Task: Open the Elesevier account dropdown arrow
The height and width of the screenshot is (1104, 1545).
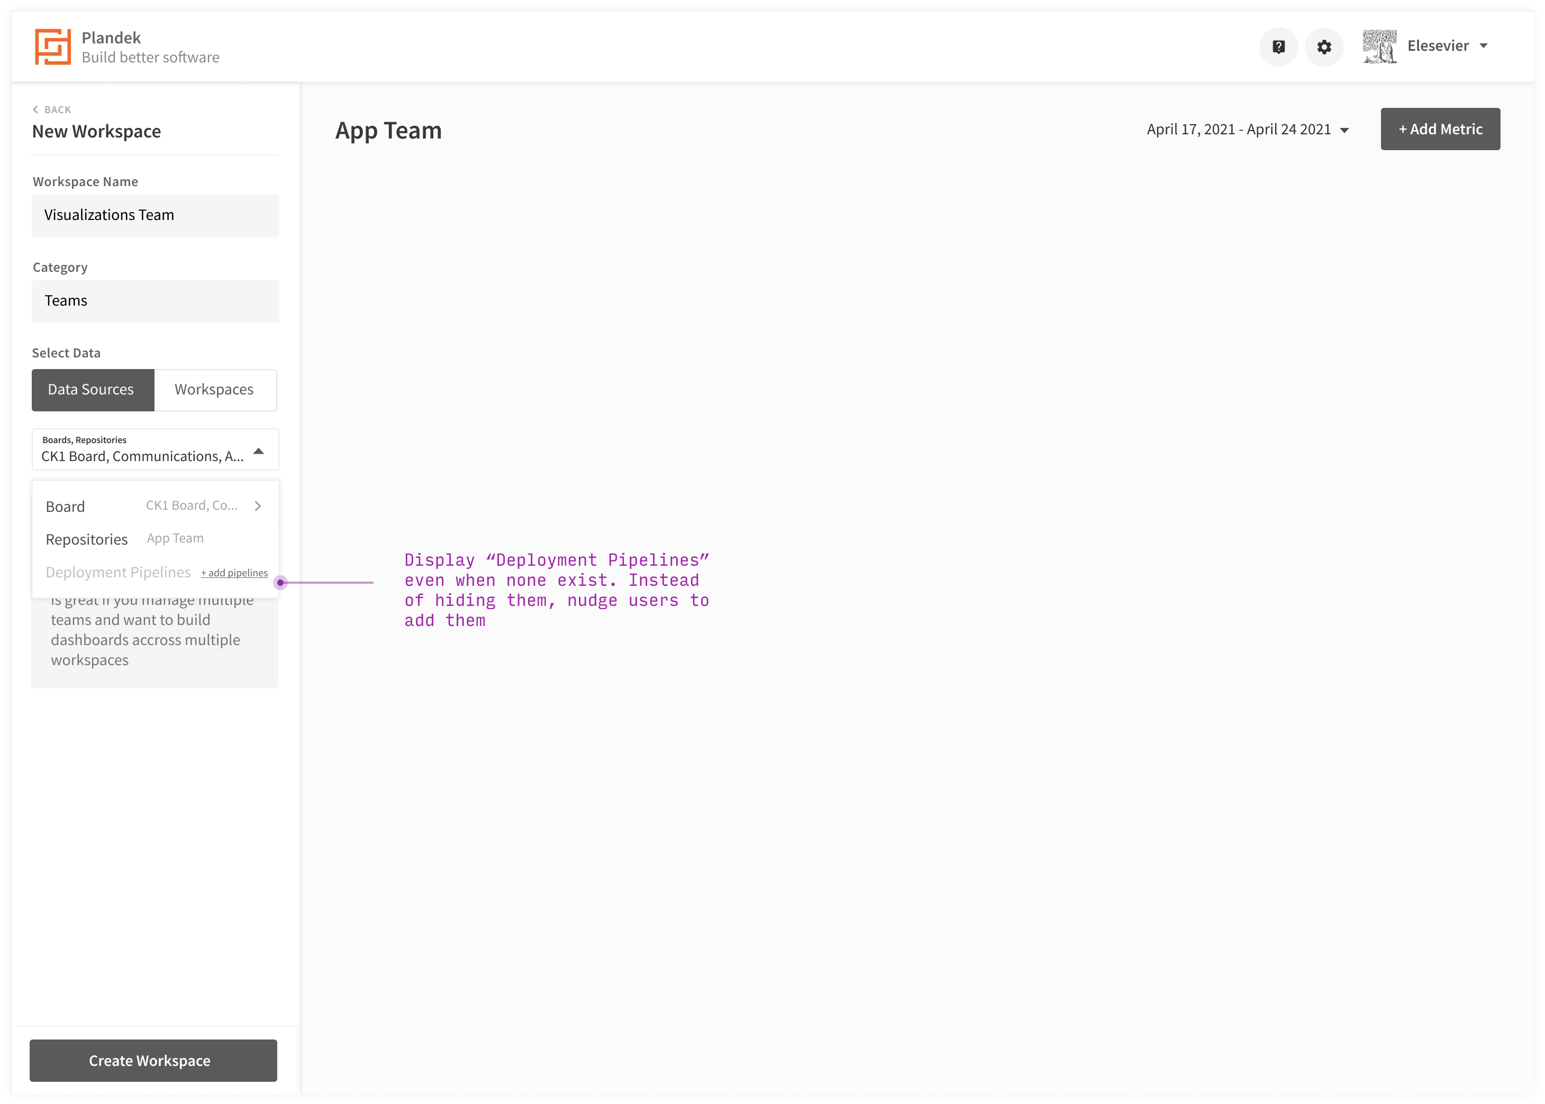Action: click(1484, 46)
